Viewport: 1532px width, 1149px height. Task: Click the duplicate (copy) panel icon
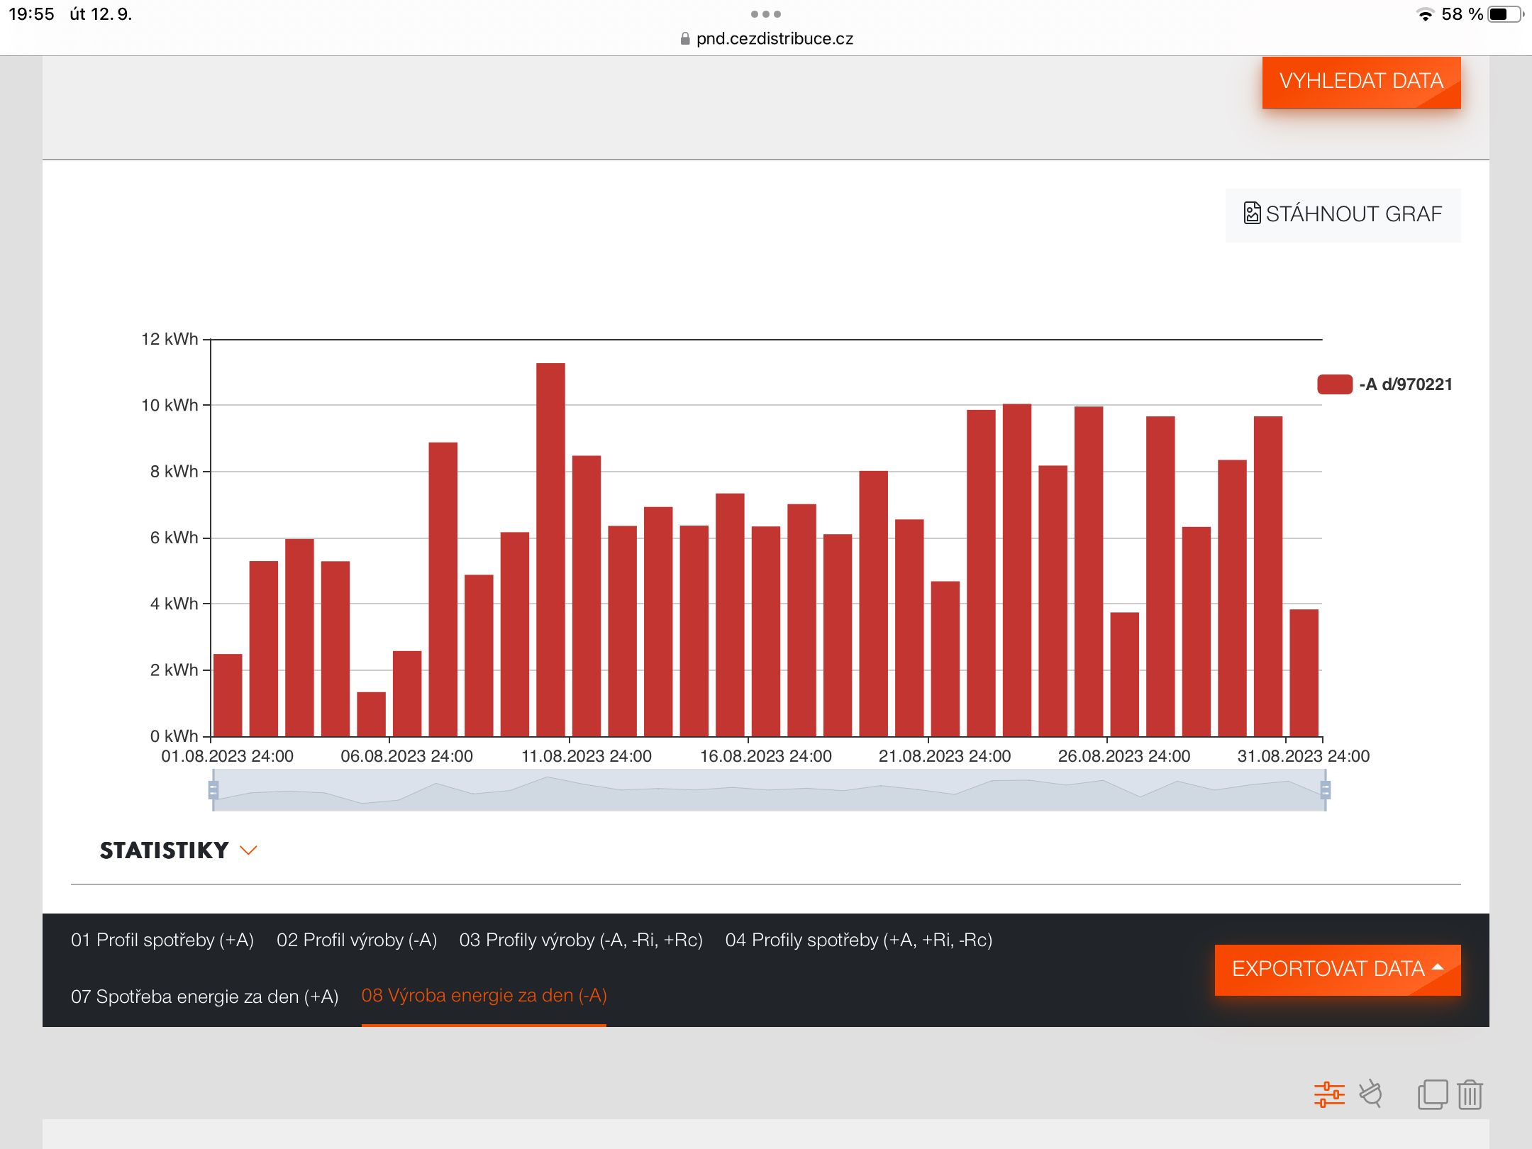pos(1432,1094)
